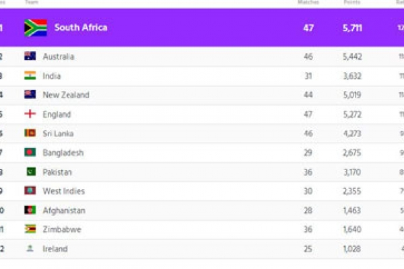The width and height of the screenshot is (404, 269).
Task: Open the South Africa team name
Action: 81,28
